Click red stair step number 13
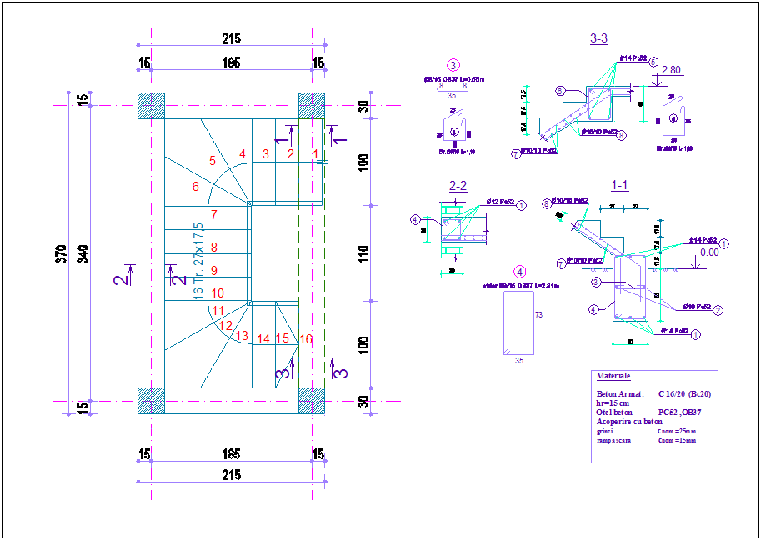761x541 pixels. click(x=243, y=336)
